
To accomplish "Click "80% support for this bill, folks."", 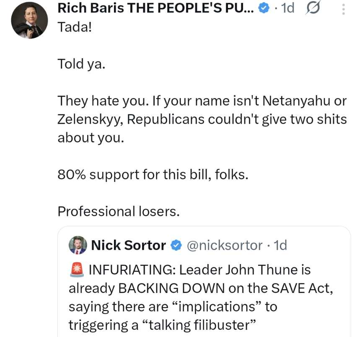I will [153, 174].
